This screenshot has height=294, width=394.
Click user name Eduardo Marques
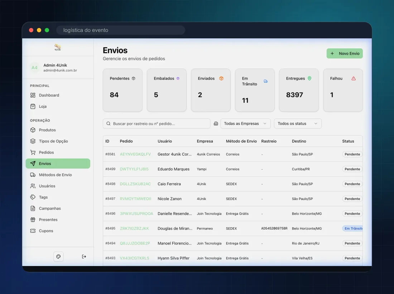coord(173,169)
